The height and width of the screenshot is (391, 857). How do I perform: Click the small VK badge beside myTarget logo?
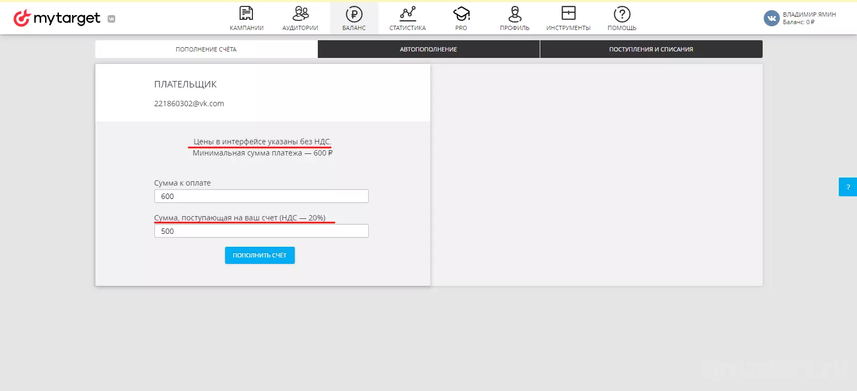pyautogui.click(x=111, y=19)
